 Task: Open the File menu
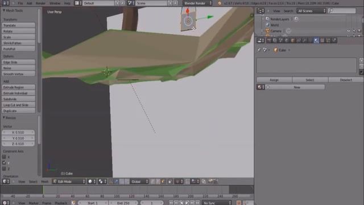tap(20, 3)
